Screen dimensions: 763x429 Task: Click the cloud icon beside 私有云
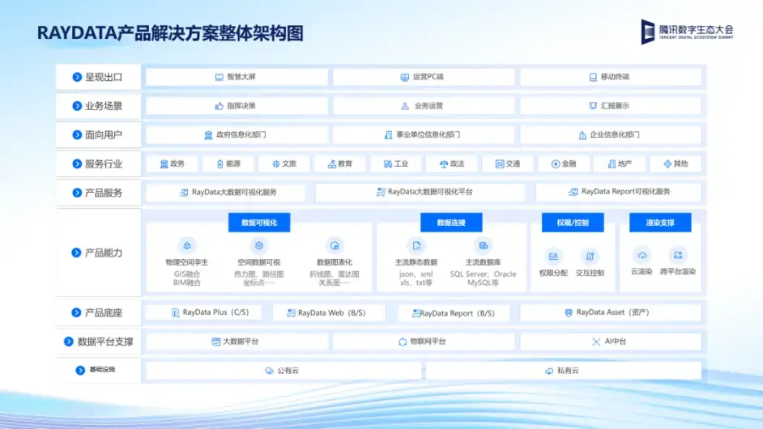tap(549, 371)
